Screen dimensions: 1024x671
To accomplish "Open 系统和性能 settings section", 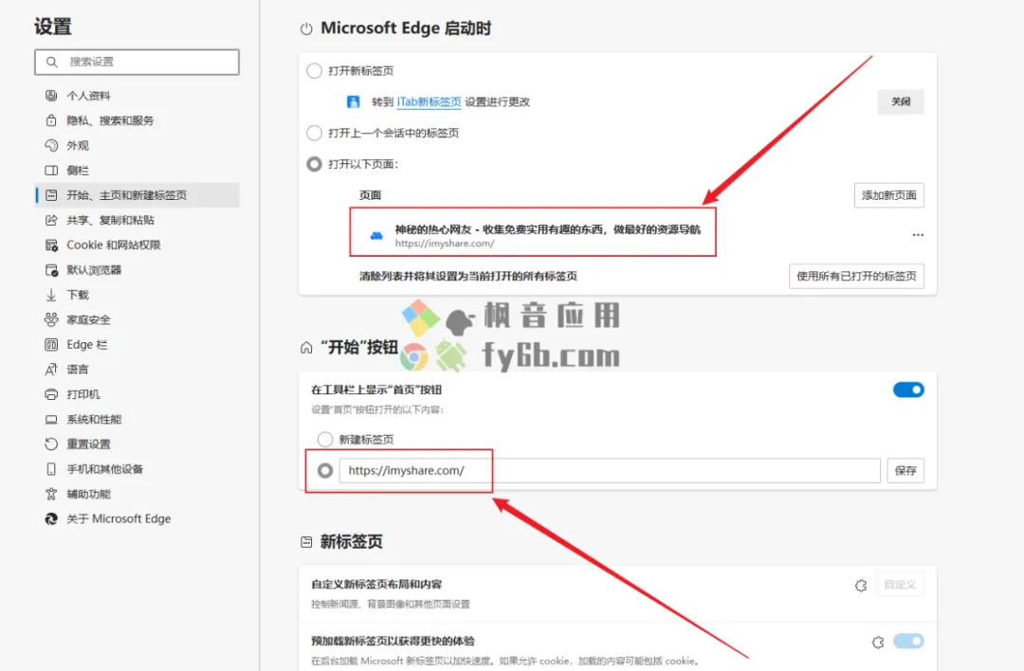I will [x=137, y=419].
